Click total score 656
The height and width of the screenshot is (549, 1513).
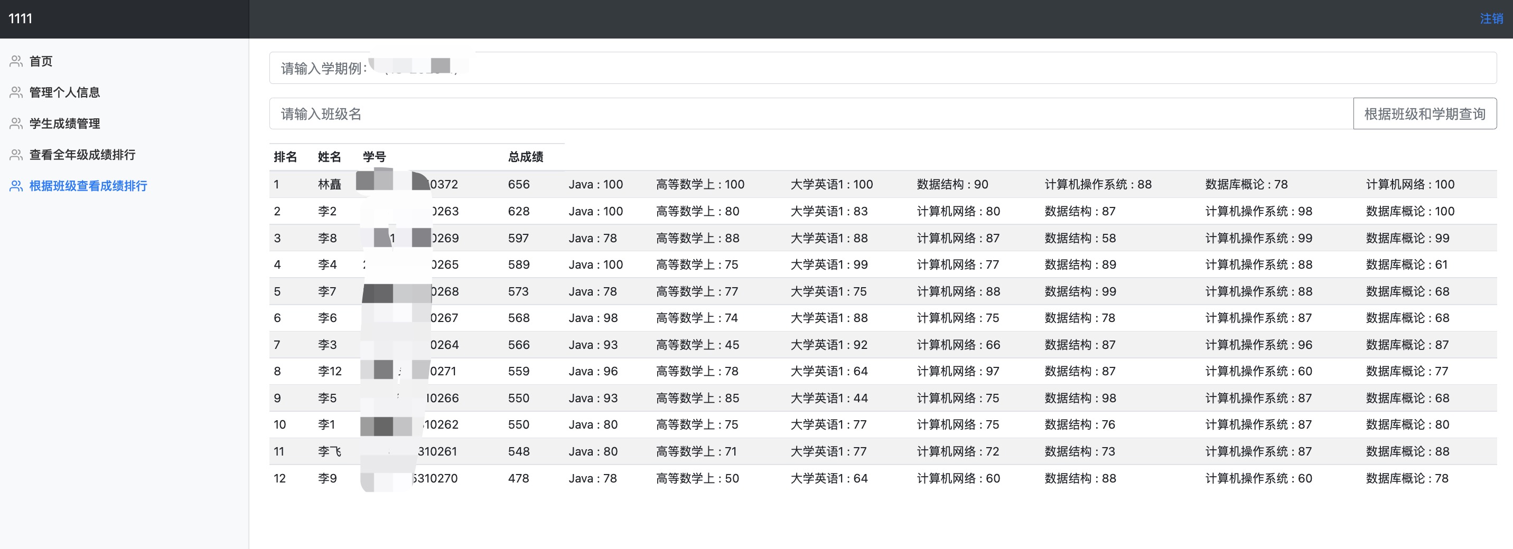(519, 184)
